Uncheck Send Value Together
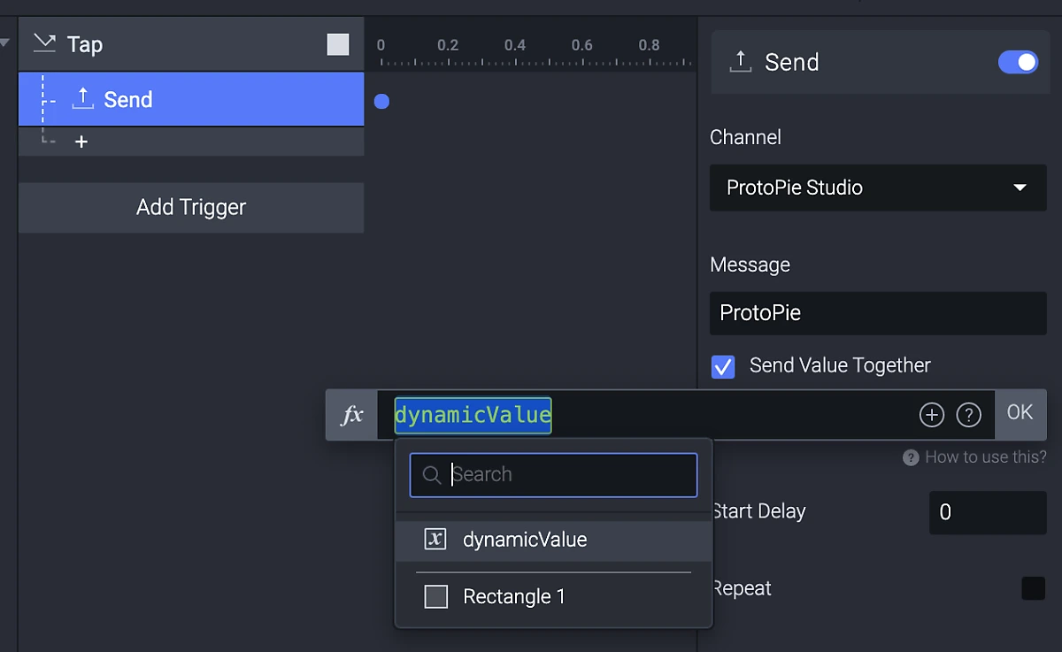The image size is (1062, 652). coord(723,366)
